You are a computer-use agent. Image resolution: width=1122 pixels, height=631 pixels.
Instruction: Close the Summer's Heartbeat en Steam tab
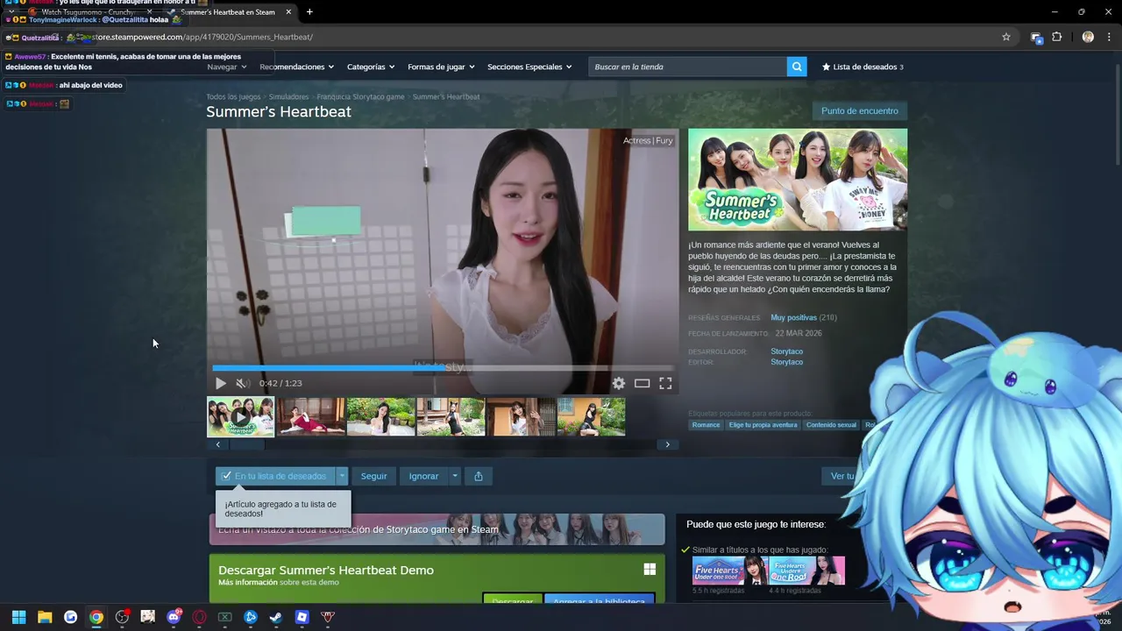click(x=288, y=12)
